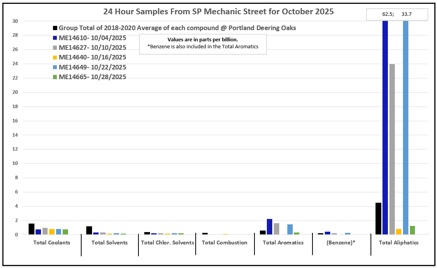This screenshot has width=437, height=268.
Task: Select the black bar in Total Coolants
Action: (x=31, y=229)
